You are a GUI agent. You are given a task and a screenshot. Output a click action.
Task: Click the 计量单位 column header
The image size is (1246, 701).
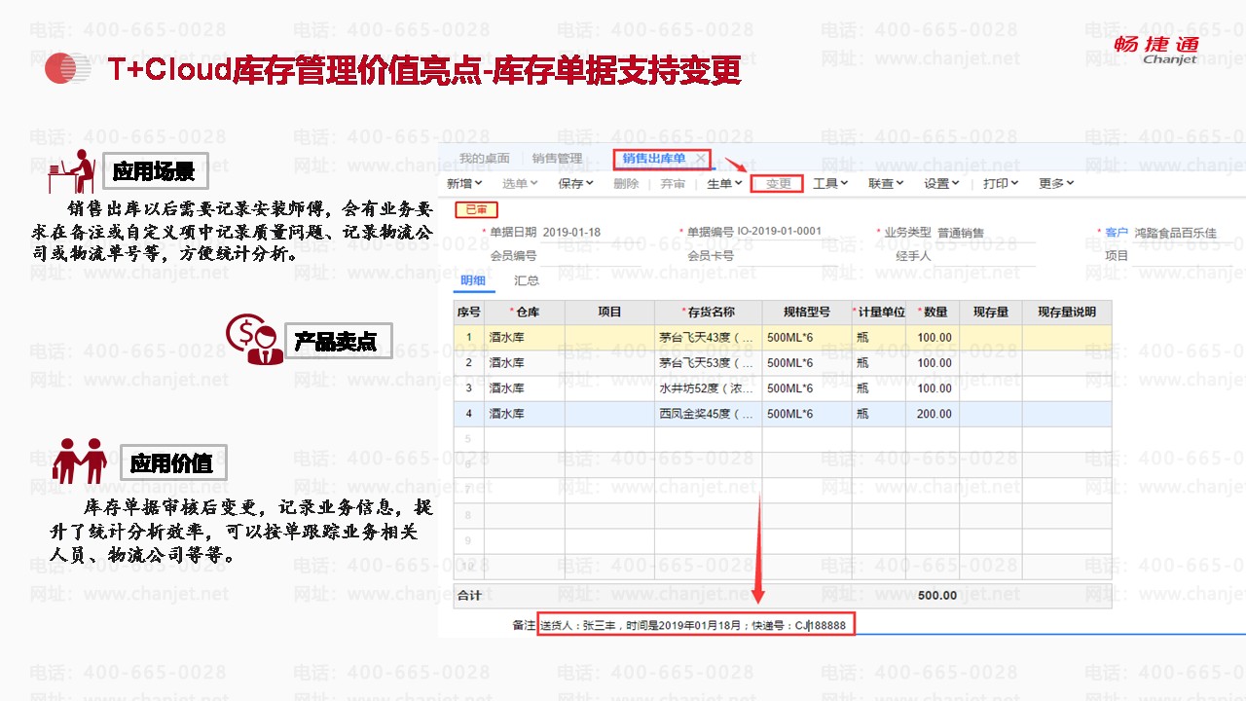click(x=879, y=313)
